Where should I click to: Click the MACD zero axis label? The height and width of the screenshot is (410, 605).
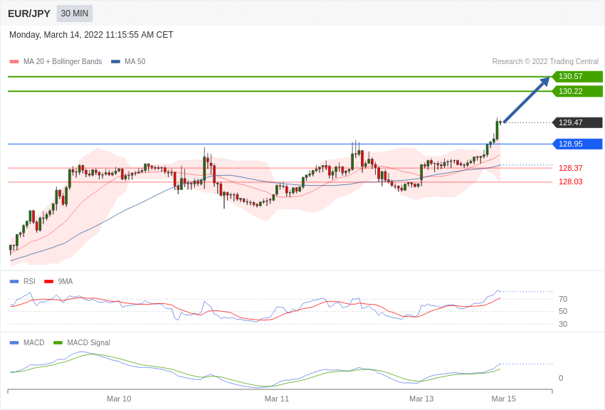pyautogui.click(x=561, y=378)
